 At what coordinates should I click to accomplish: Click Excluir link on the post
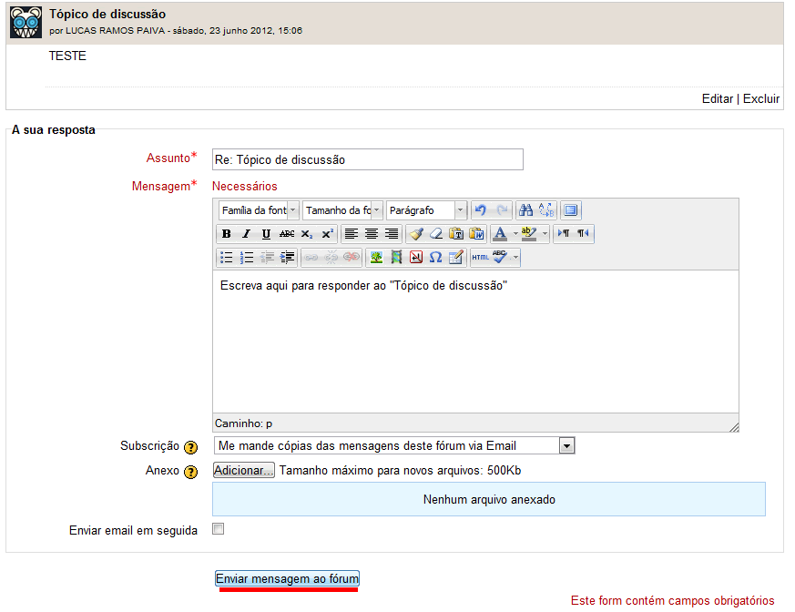click(761, 99)
